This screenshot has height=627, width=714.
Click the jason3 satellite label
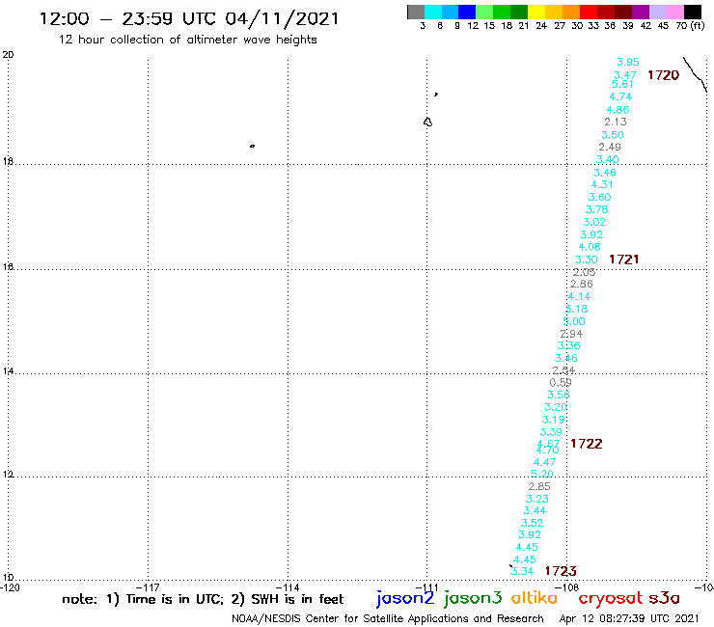pos(473,598)
